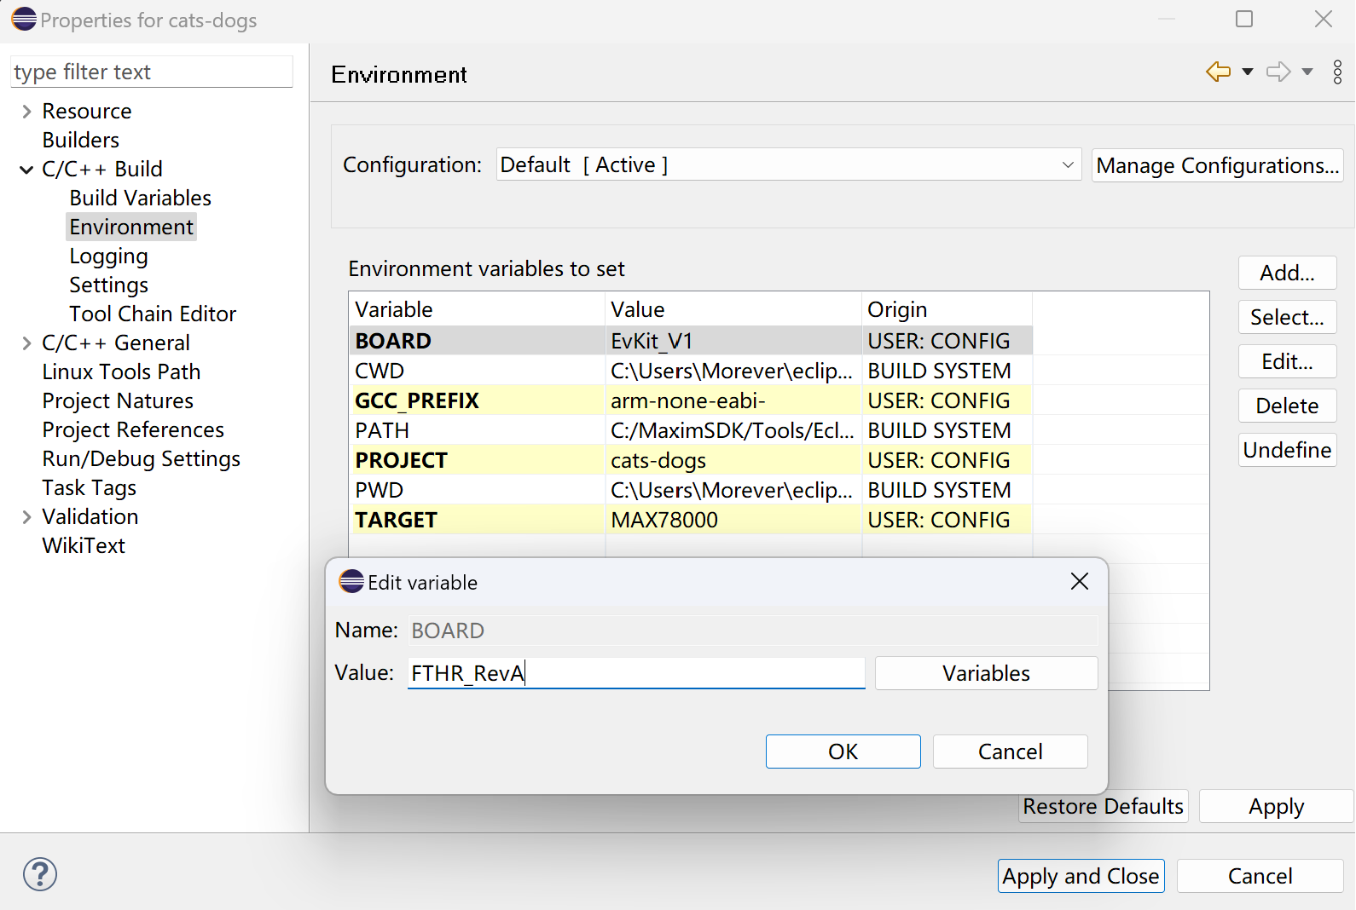Maximize the Properties window
The height and width of the screenshot is (910, 1356).
(x=1244, y=19)
